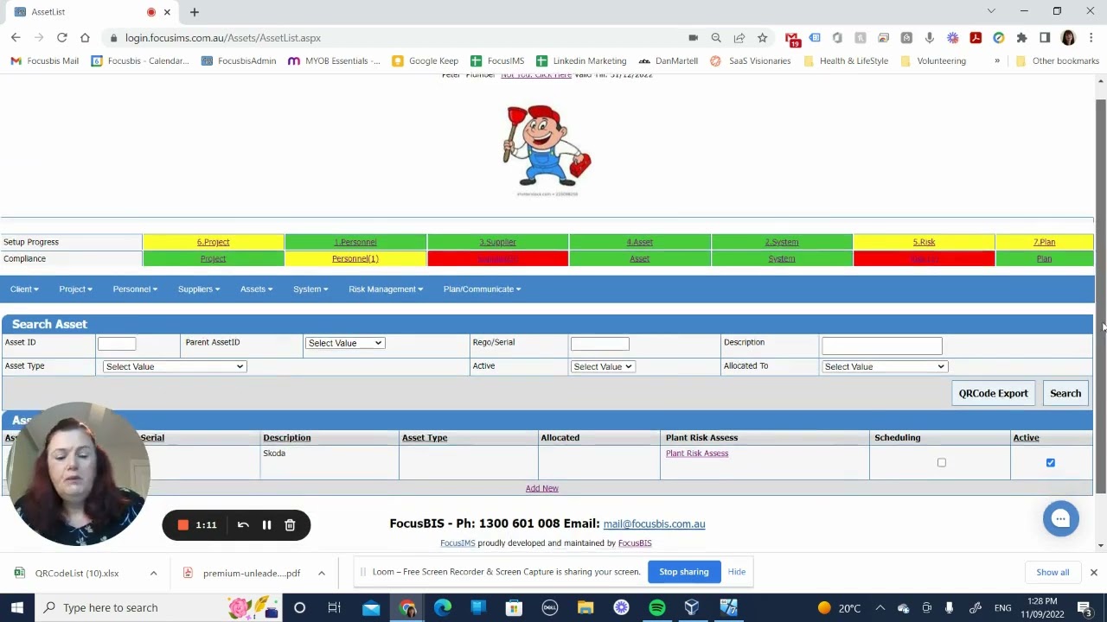Image resolution: width=1107 pixels, height=622 pixels.
Task: Open the Parent AssetID dropdown
Action: point(344,343)
